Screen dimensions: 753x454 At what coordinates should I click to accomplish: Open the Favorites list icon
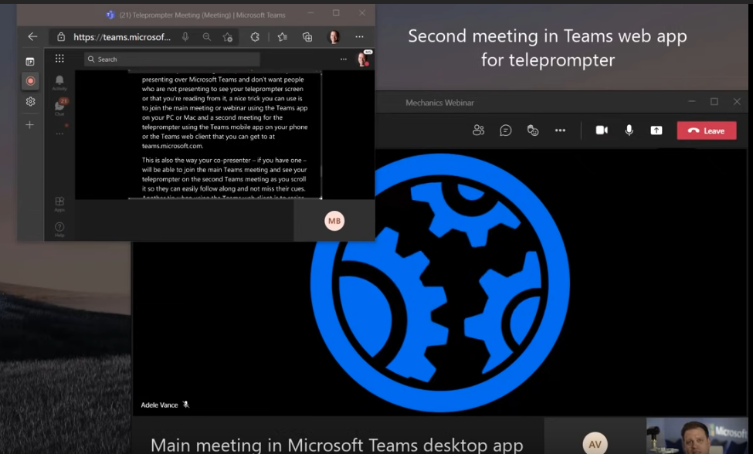coord(283,37)
